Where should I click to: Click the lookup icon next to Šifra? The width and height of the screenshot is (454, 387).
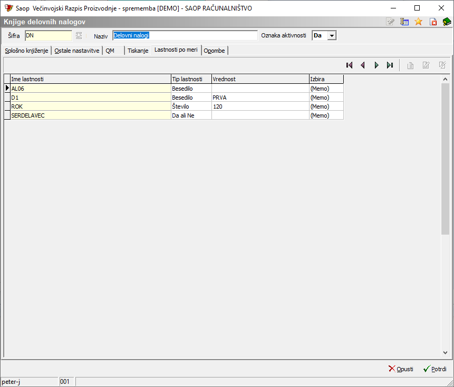pos(79,36)
